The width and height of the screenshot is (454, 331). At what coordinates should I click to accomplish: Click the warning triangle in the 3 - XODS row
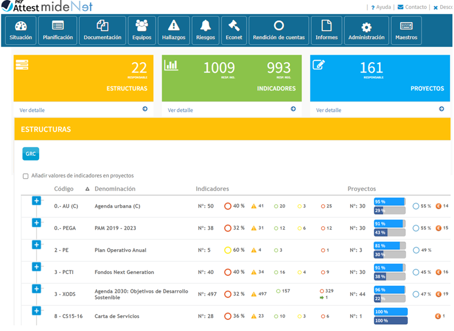254,294
